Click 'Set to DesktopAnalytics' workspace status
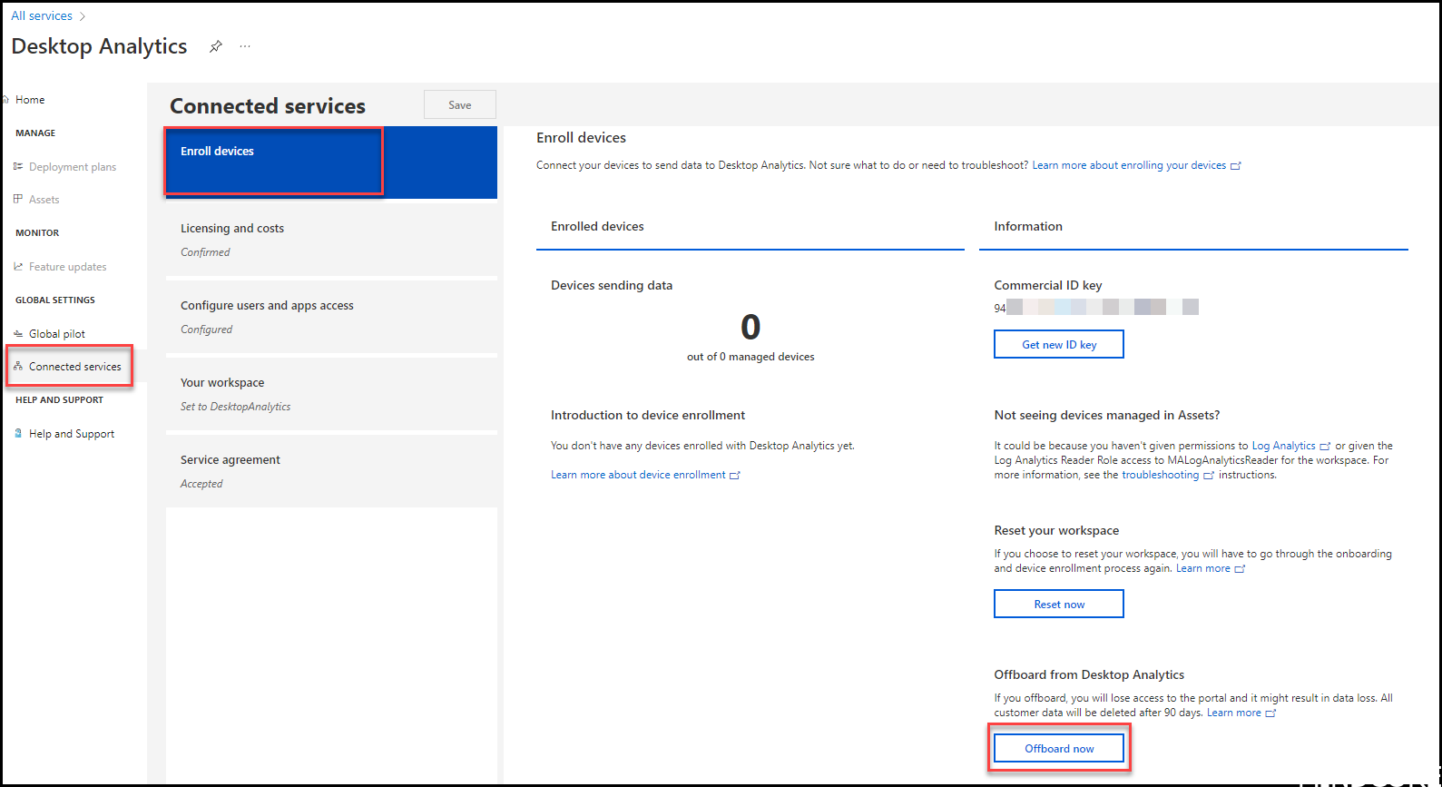The width and height of the screenshot is (1442, 787). (235, 407)
